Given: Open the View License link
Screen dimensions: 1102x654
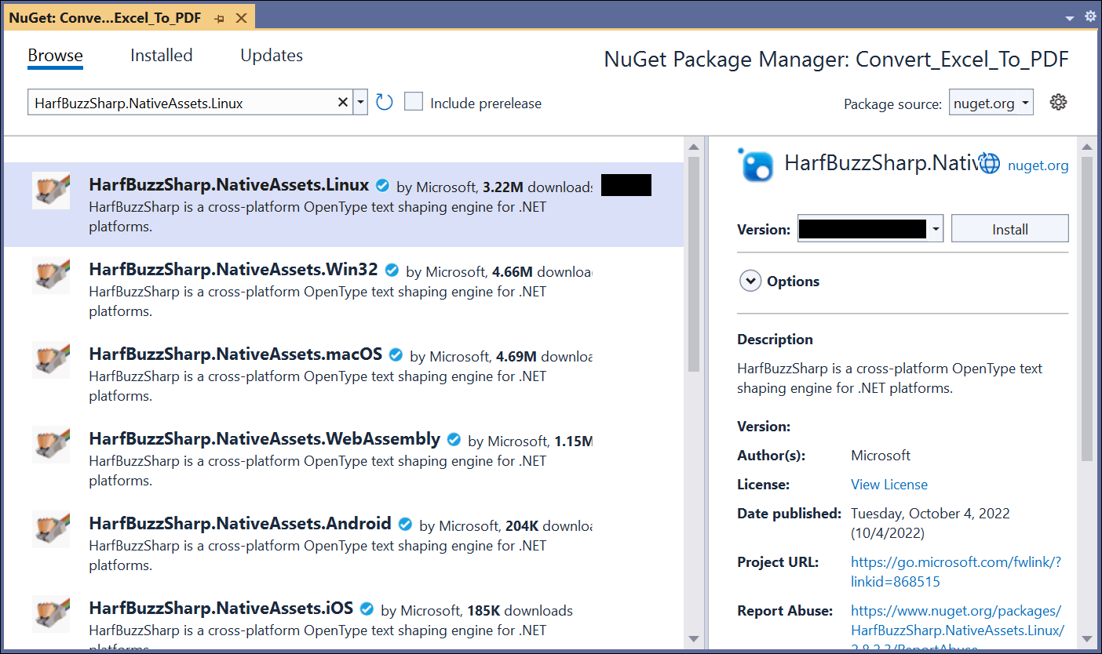Looking at the screenshot, I should [x=889, y=485].
